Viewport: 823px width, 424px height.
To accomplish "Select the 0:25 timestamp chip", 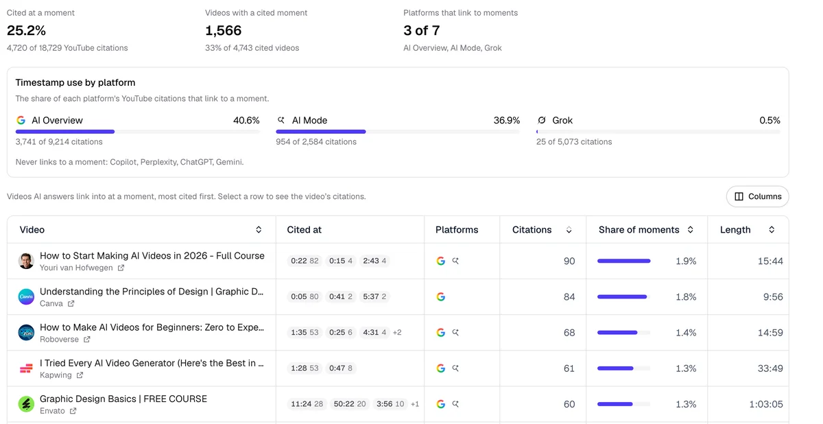I will click(341, 332).
